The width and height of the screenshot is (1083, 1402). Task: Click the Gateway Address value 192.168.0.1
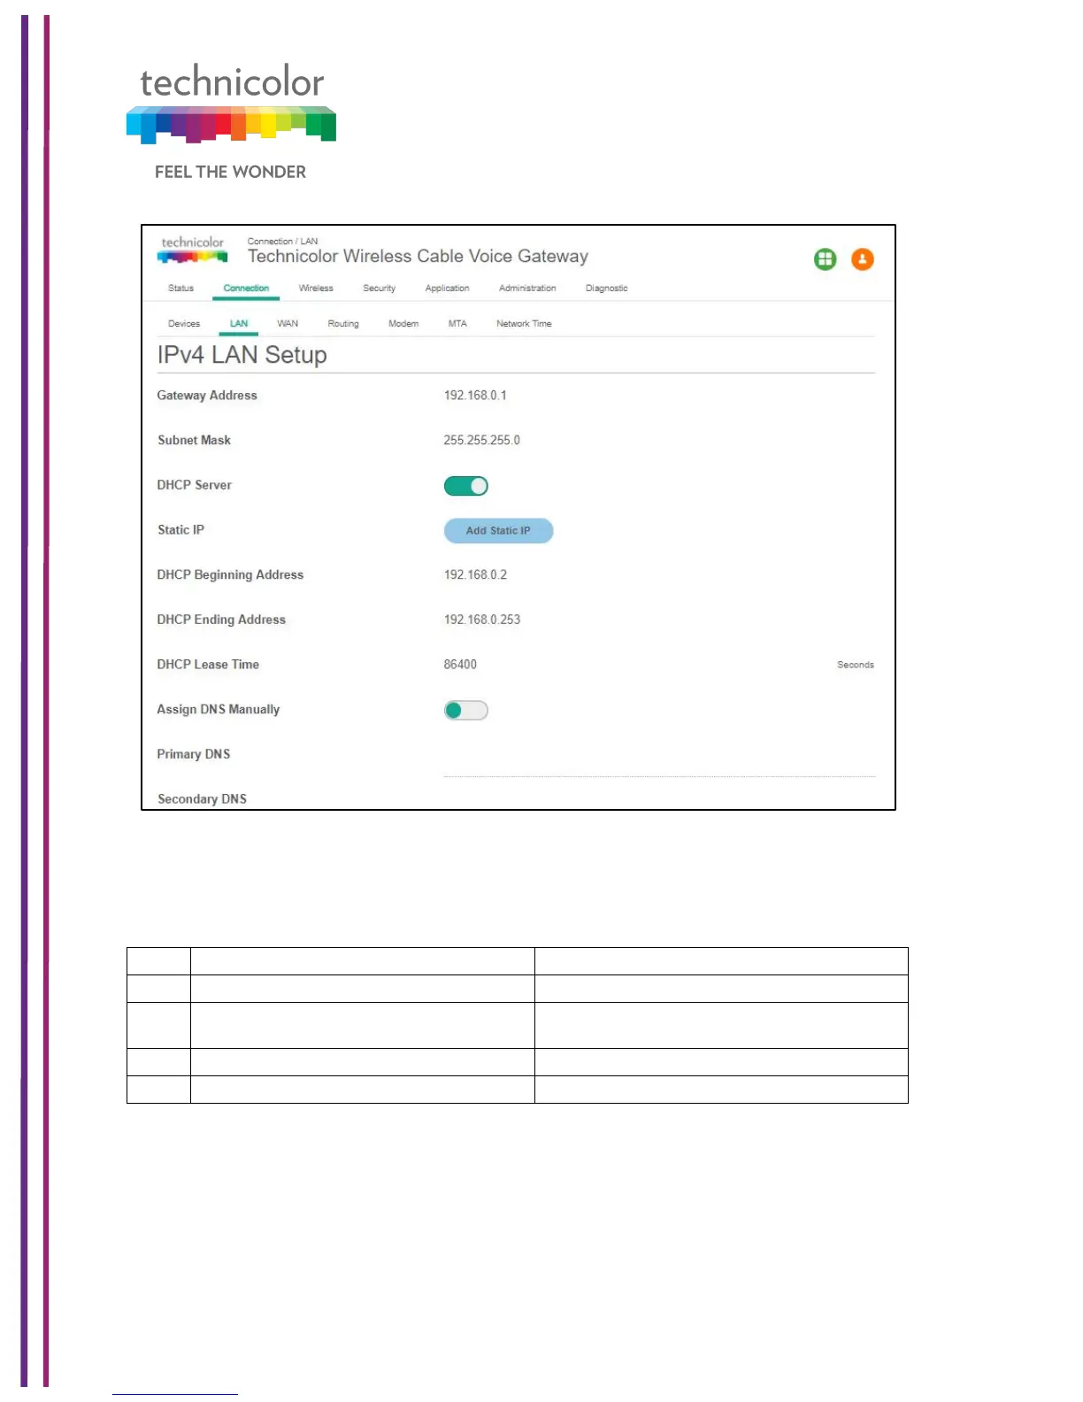point(475,396)
